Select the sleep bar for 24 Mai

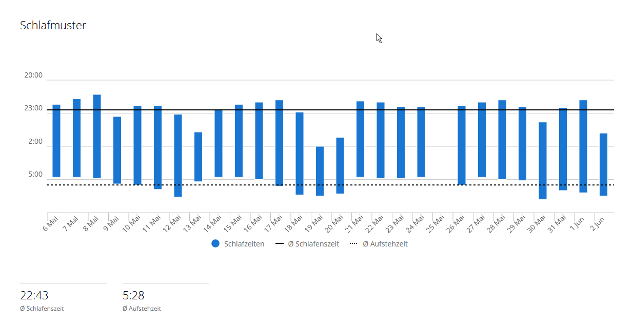pyautogui.click(x=421, y=142)
